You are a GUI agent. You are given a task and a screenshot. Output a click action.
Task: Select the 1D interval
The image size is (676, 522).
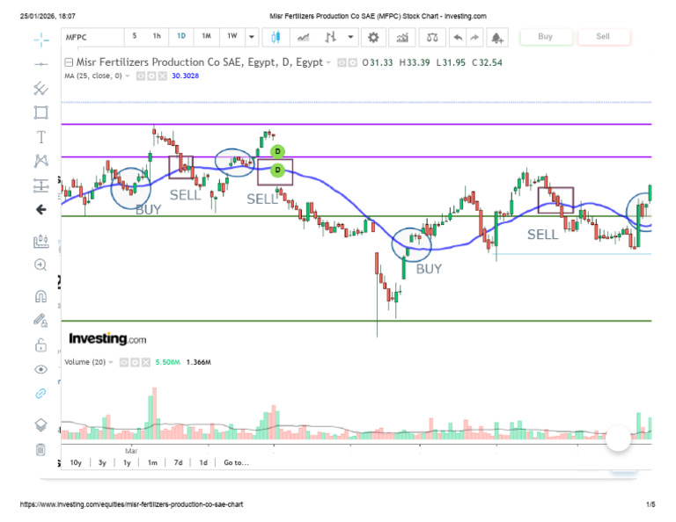pyautogui.click(x=181, y=36)
